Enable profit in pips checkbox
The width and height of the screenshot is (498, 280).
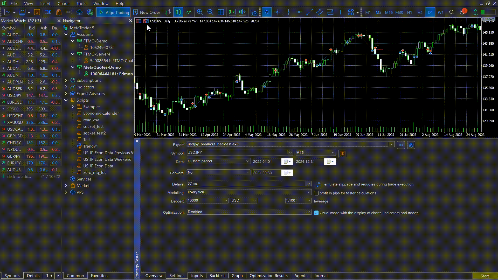coord(316,193)
